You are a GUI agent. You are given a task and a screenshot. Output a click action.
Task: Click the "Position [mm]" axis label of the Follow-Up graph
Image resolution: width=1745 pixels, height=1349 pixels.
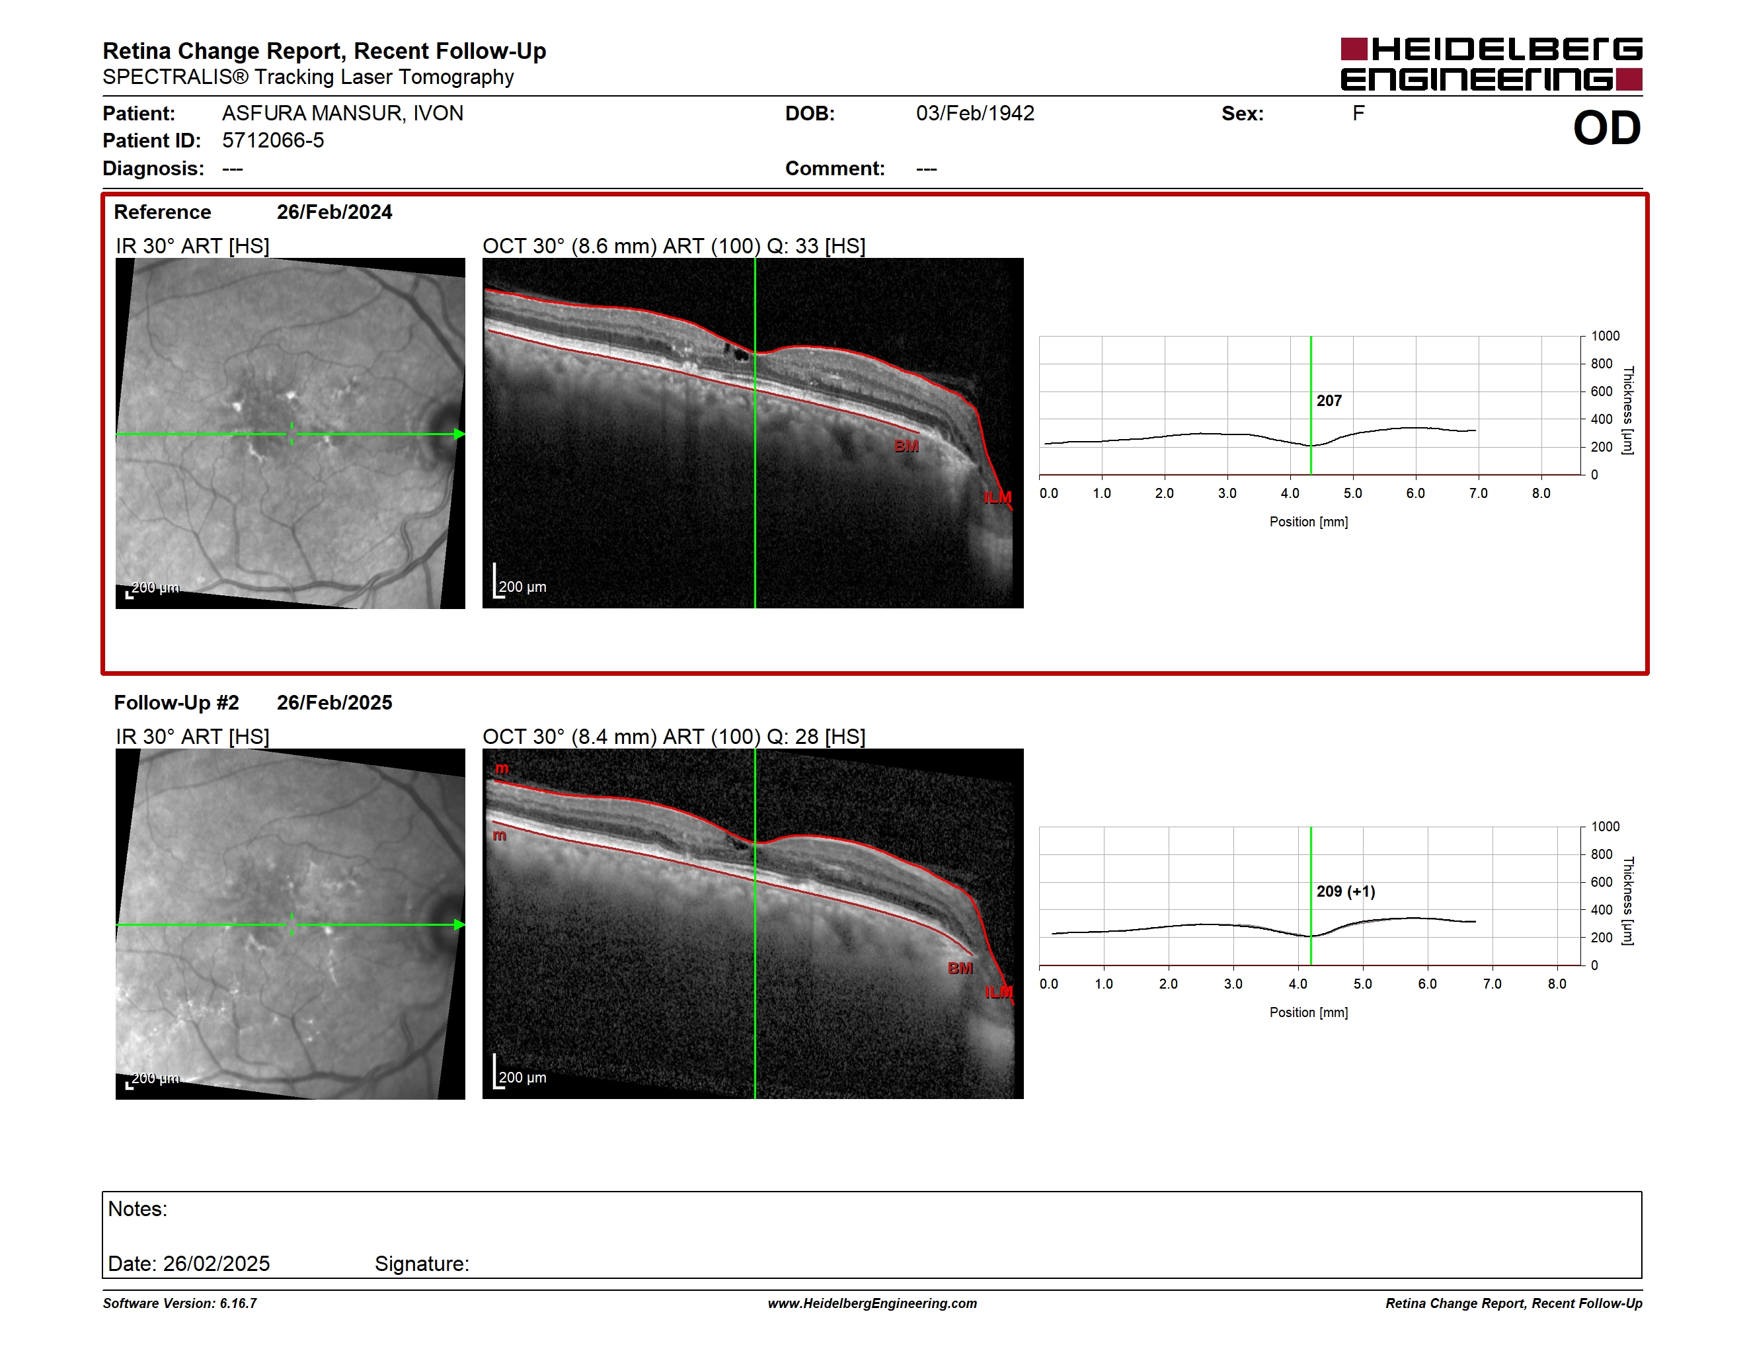1309,1012
